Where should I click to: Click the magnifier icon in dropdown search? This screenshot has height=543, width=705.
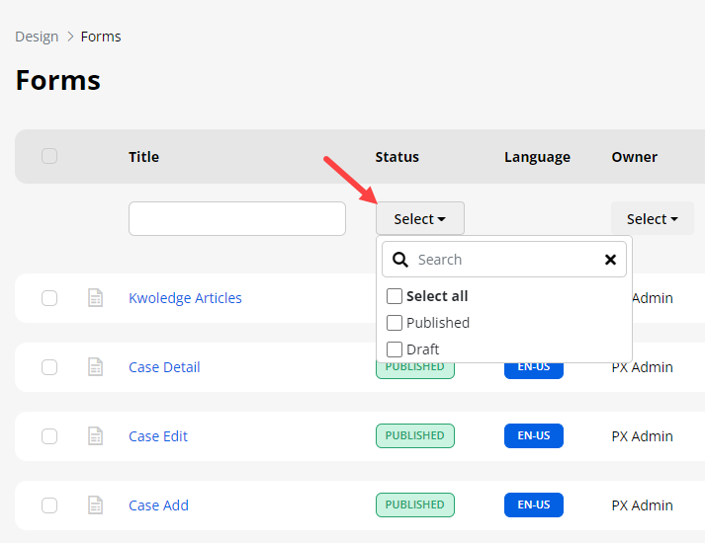coord(400,260)
